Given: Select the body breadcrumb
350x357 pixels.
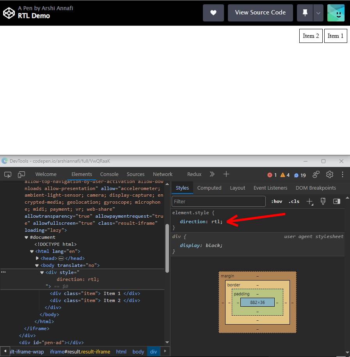Looking at the screenshot, I should 138,352.
